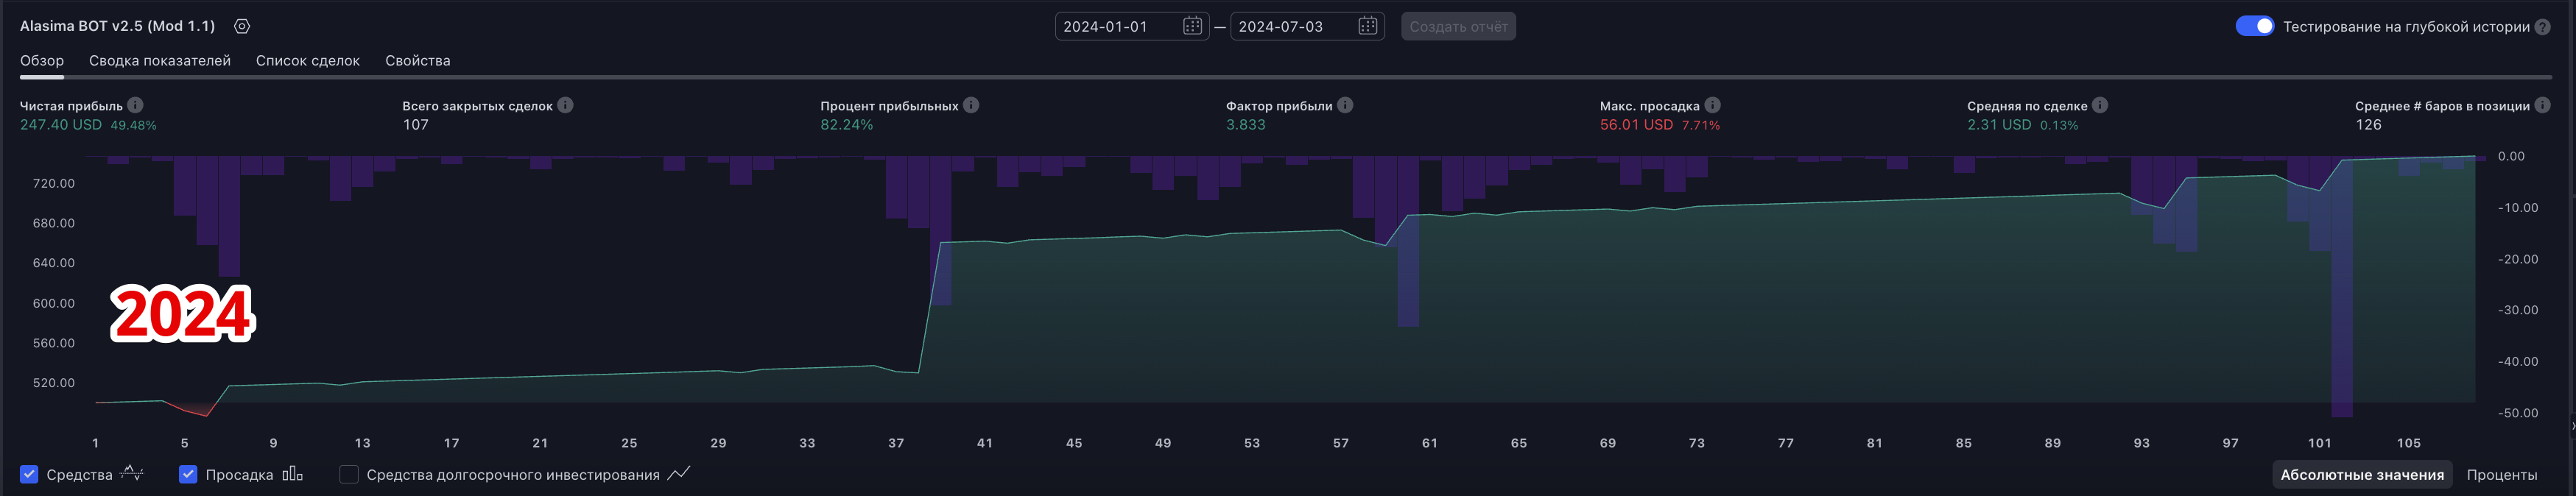
Task: Click net profit value 247.40 USD
Action: [x=61, y=125]
